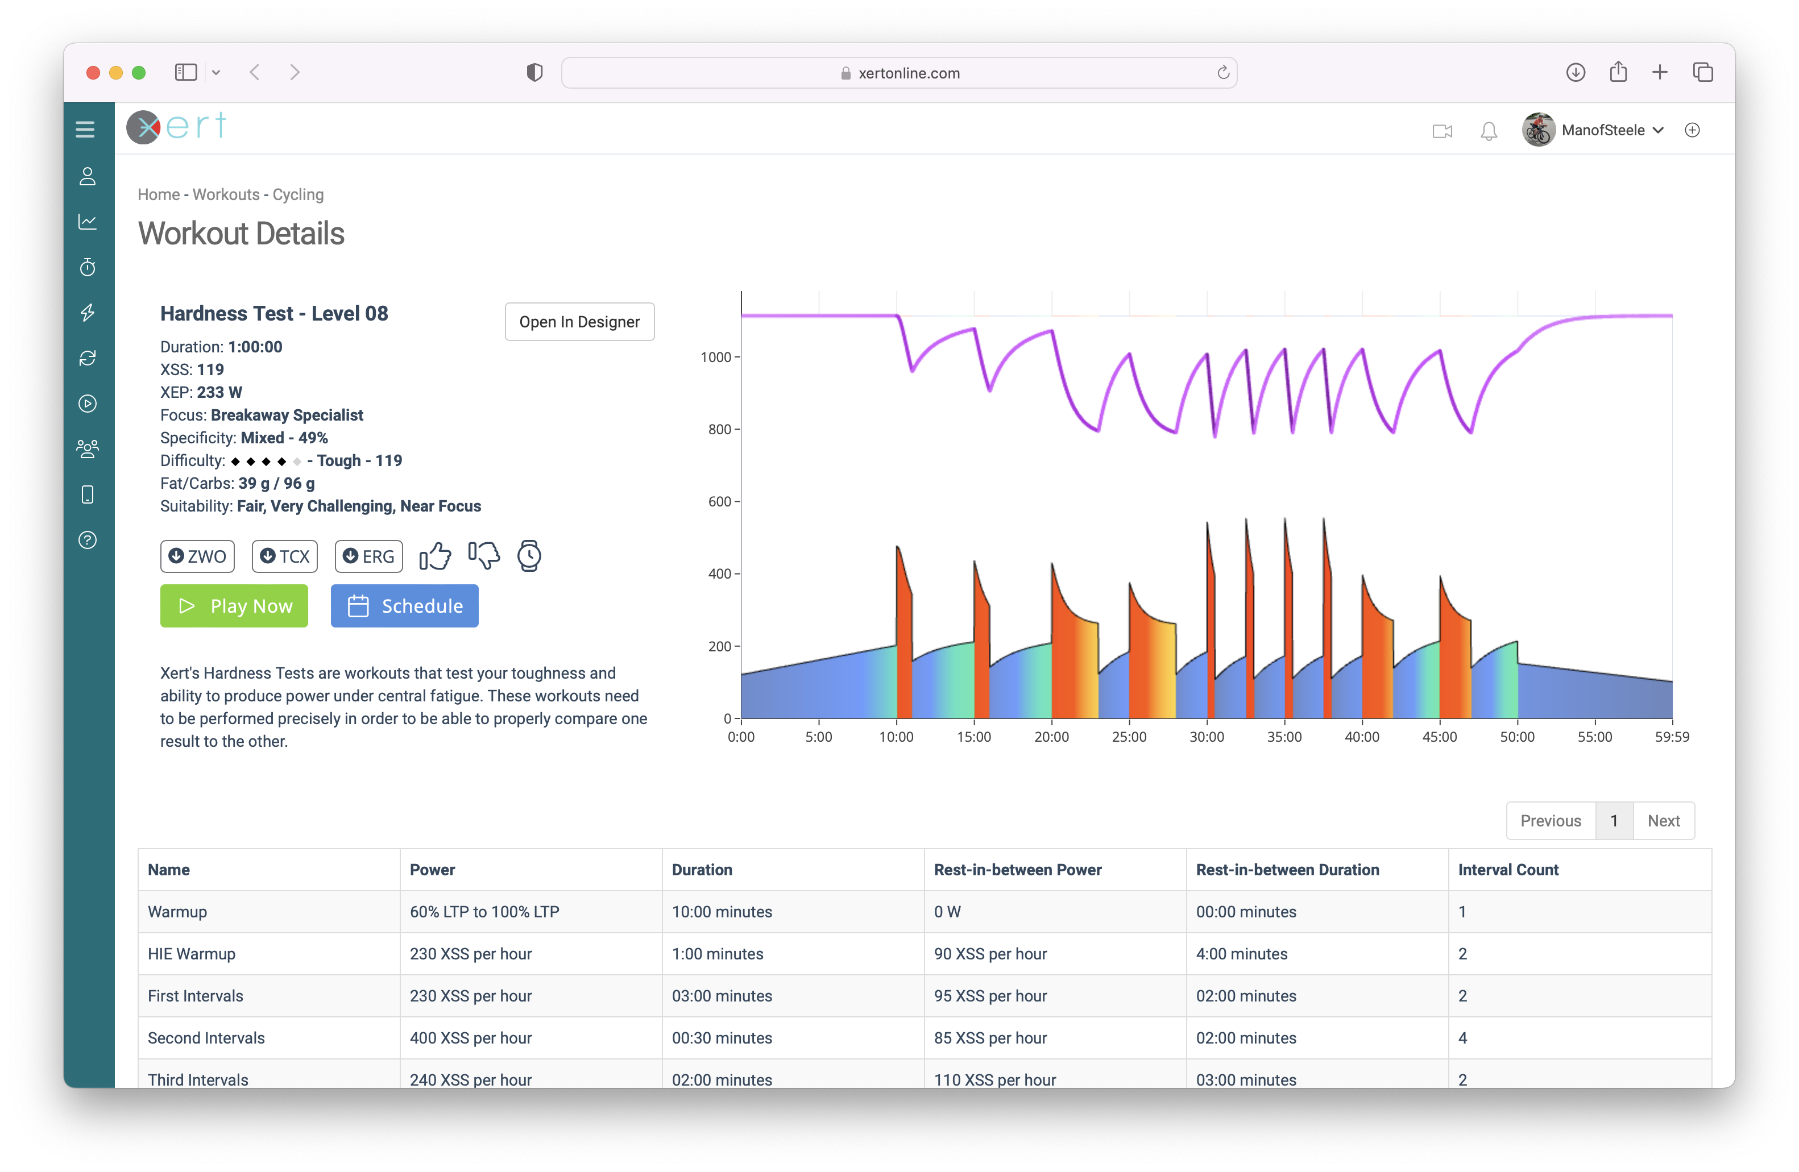Viewport: 1799px width, 1172px height.
Task: Select page 1 in pagination
Action: point(1614,821)
